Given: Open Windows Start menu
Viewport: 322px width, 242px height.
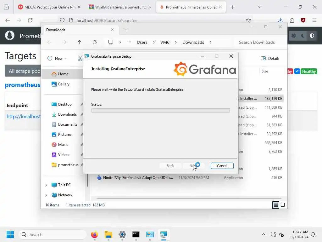Looking at the screenshot, I should pos(10,234).
